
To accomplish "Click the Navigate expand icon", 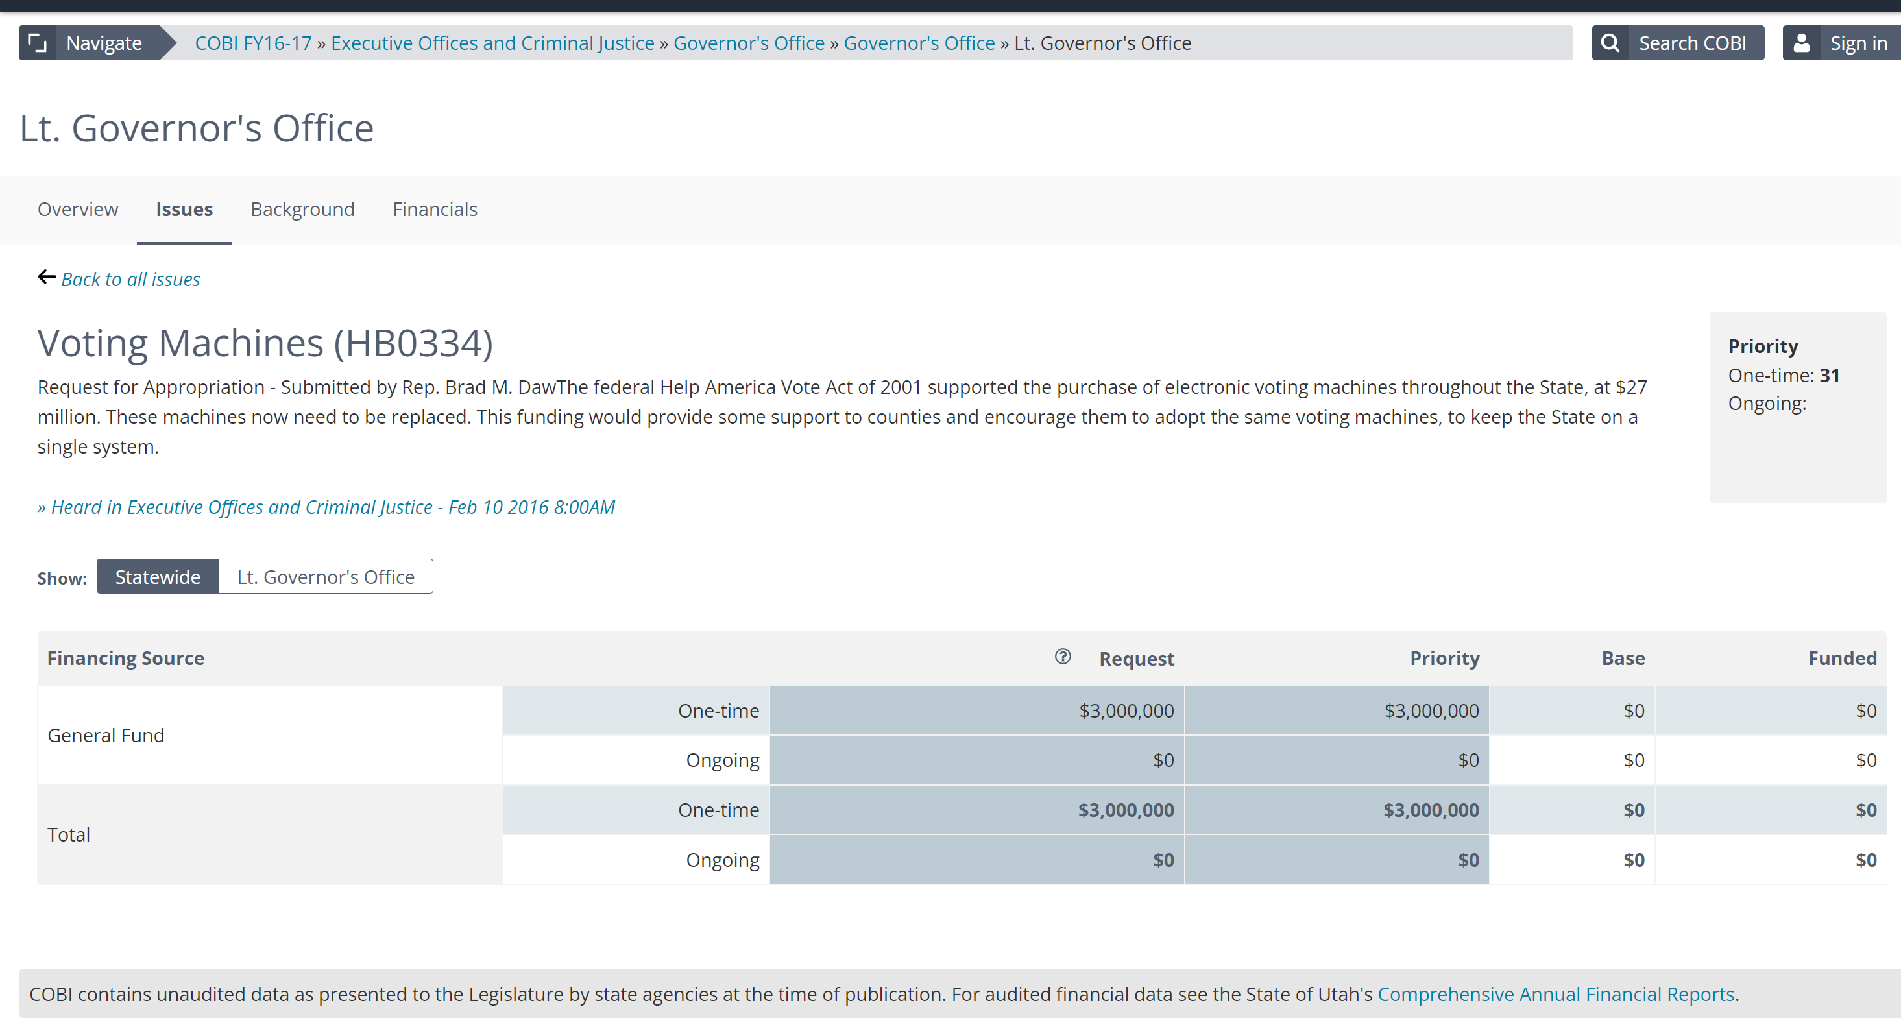I will tap(37, 43).
